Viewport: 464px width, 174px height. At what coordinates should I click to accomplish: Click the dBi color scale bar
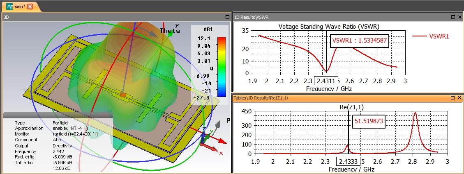coord(221,67)
